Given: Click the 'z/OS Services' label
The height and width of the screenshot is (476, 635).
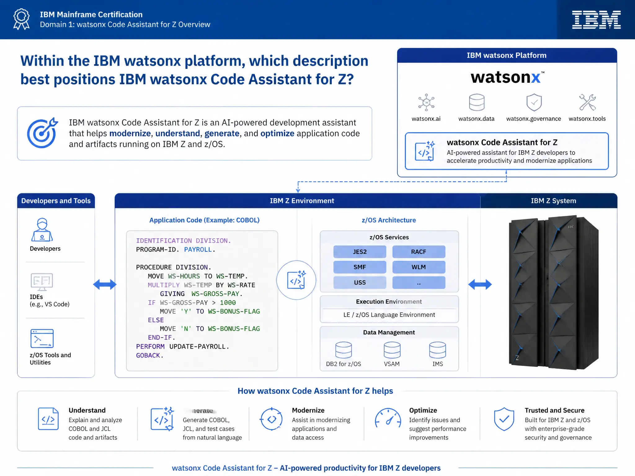Looking at the screenshot, I should (389, 237).
